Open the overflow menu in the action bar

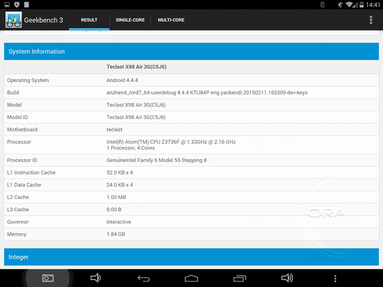371,20
